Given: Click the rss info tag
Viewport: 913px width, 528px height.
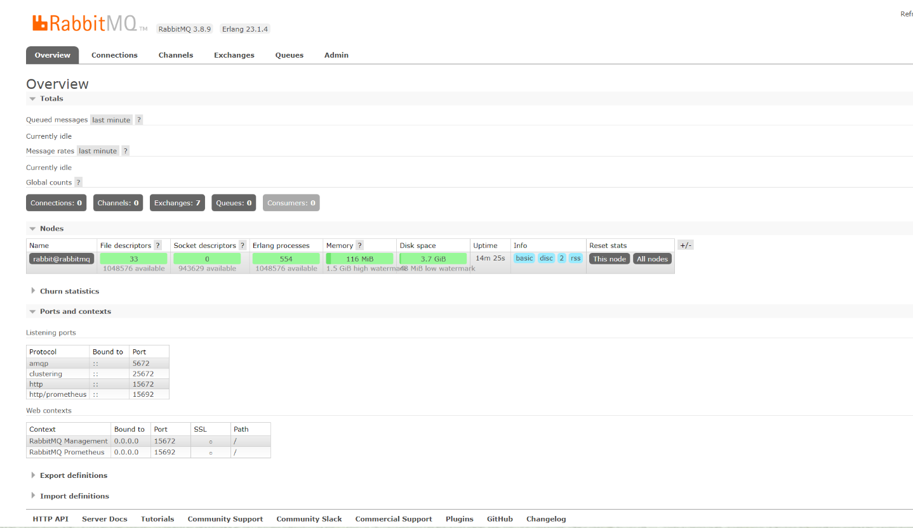Looking at the screenshot, I should click(575, 258).
